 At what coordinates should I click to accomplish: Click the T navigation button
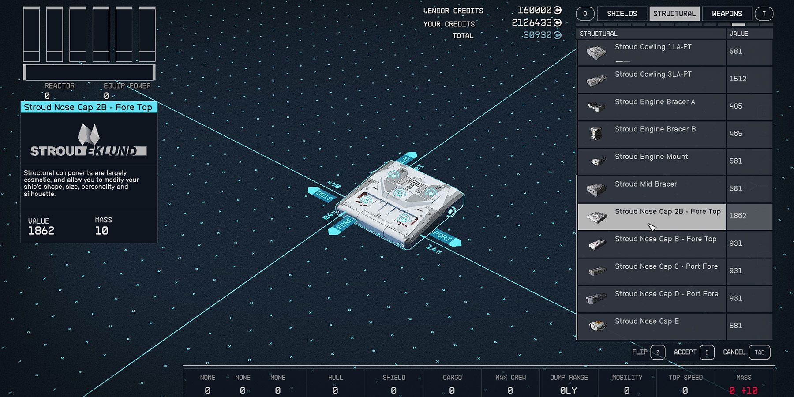click(x=764, y=13)
